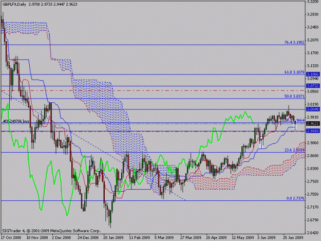
Task: Click the 3.1700 price axis value
Action: [313, 53]
